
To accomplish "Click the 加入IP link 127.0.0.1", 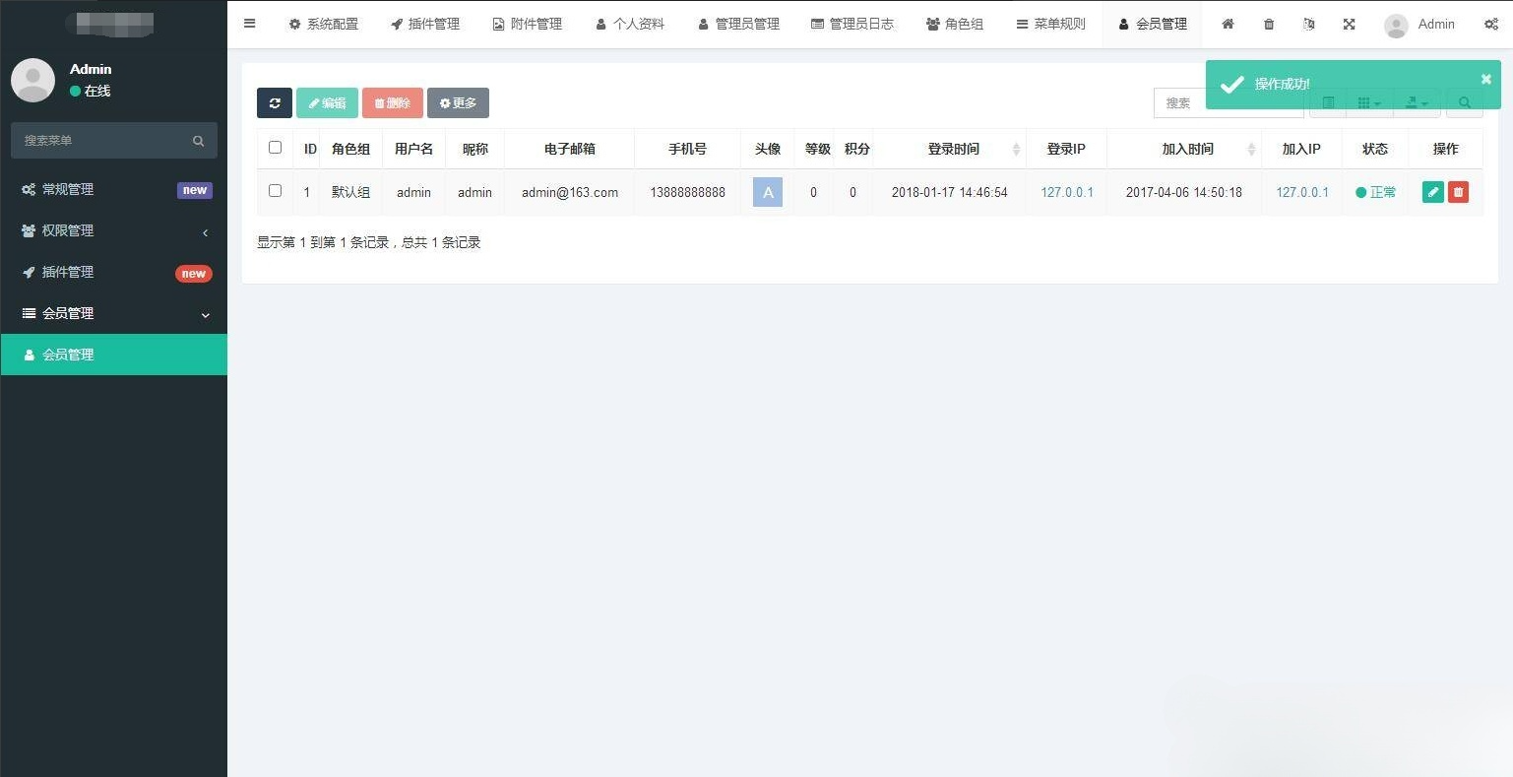I will pos(1302,192).
